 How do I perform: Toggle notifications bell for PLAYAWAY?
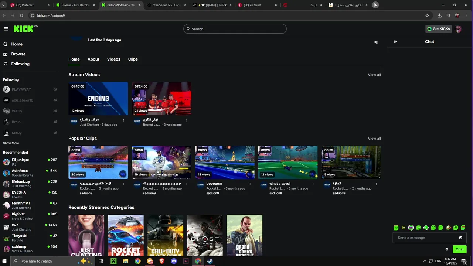click(55, 89)
